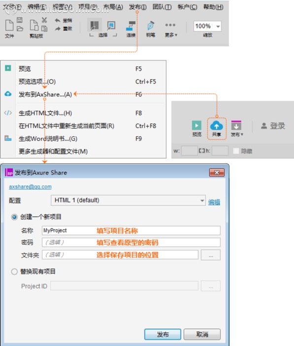The width and height of the screenshot is (294, 346).
Task: Open the 100% zoom dropdown
Action: point(218,27)
